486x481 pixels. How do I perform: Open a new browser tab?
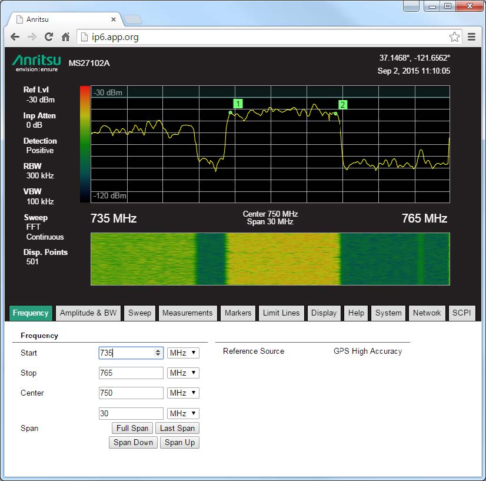133,19
